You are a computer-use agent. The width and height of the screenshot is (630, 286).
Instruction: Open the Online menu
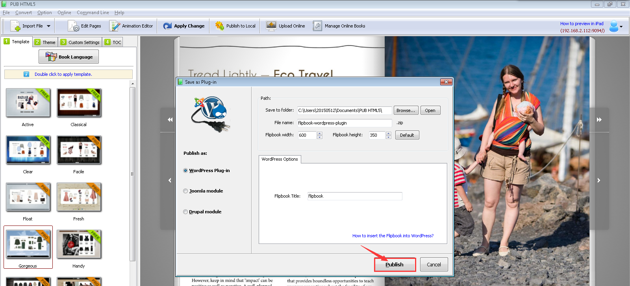pos(64,13)
